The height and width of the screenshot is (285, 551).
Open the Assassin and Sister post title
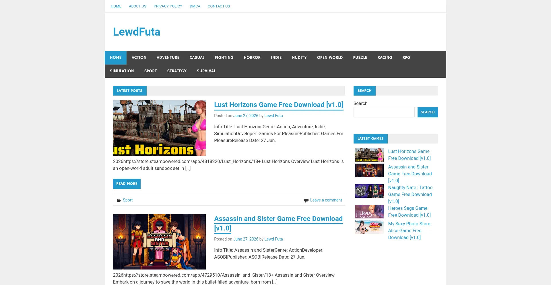pos(278,223)
